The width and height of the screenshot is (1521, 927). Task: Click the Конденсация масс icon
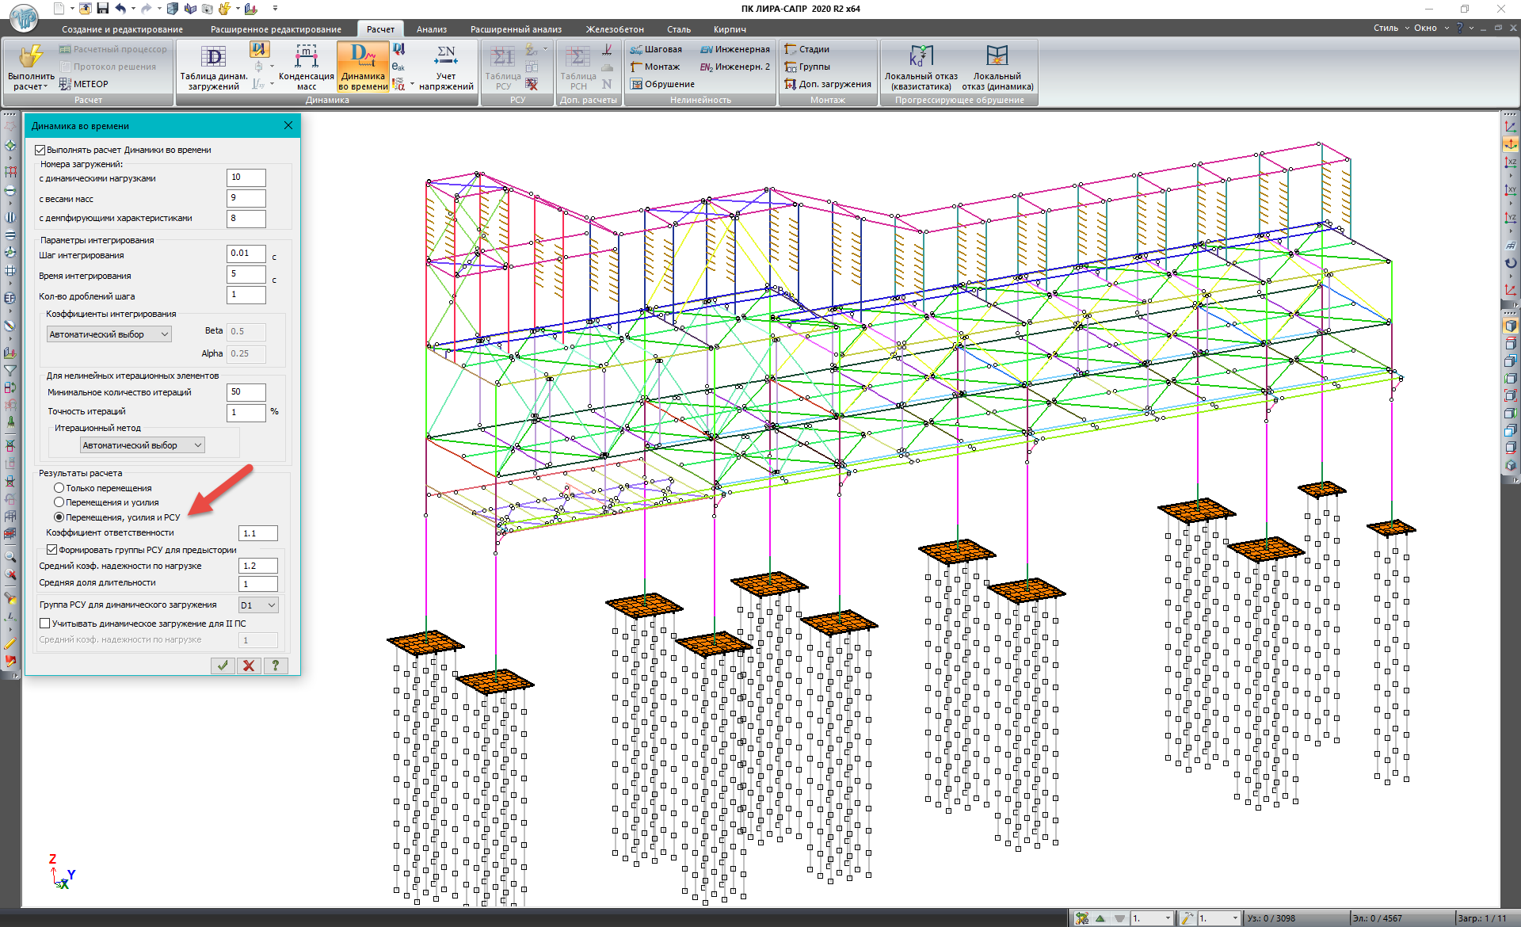[306, 66]
